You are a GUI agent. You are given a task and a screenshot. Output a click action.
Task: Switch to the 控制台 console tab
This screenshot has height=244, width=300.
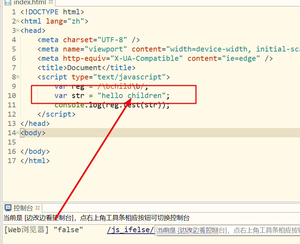(23, 208)
